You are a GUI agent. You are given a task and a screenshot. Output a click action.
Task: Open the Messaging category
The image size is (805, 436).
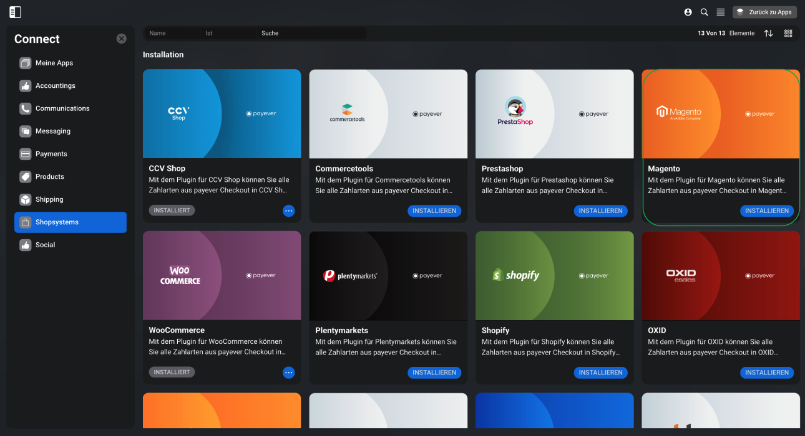pos(71,131)
